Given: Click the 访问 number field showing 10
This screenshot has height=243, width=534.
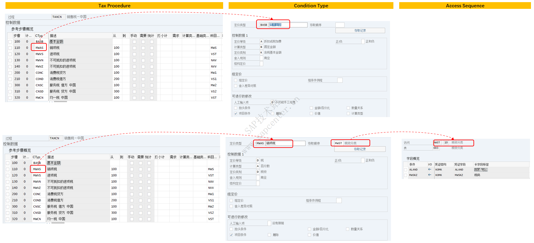Looking at the screenshot, I should pyautogui.click(x=446, y=143).
